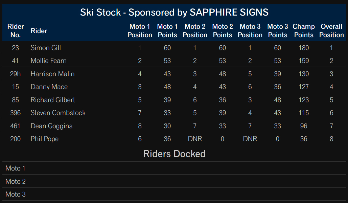
Task: Click the Ski Stock table title
Action: point(174,12)
